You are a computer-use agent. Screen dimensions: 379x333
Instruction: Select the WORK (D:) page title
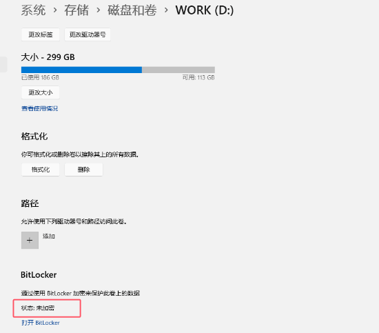tap(205, 10)
